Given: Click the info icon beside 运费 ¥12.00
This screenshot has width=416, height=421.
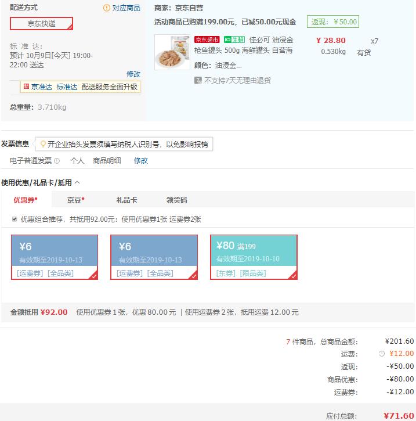Looking at the screenshot, I should pos(382,354).
